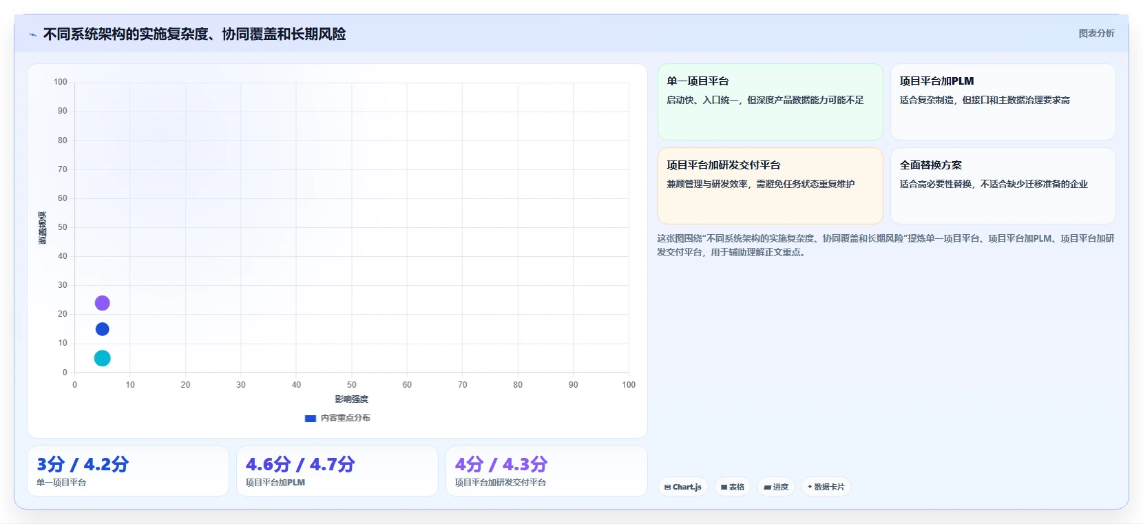Click the 项目平台加PLM label under 4.6分 score
Screen dimensions: 1143x524
pyautogui.click(x=275, y=483)
